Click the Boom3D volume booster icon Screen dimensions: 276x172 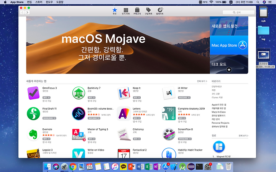[x=79, y=114]
